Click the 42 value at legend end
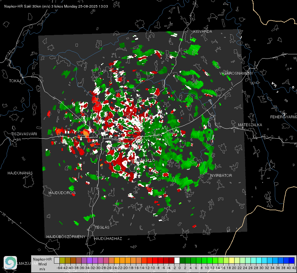297x273 pixels. 294,268
